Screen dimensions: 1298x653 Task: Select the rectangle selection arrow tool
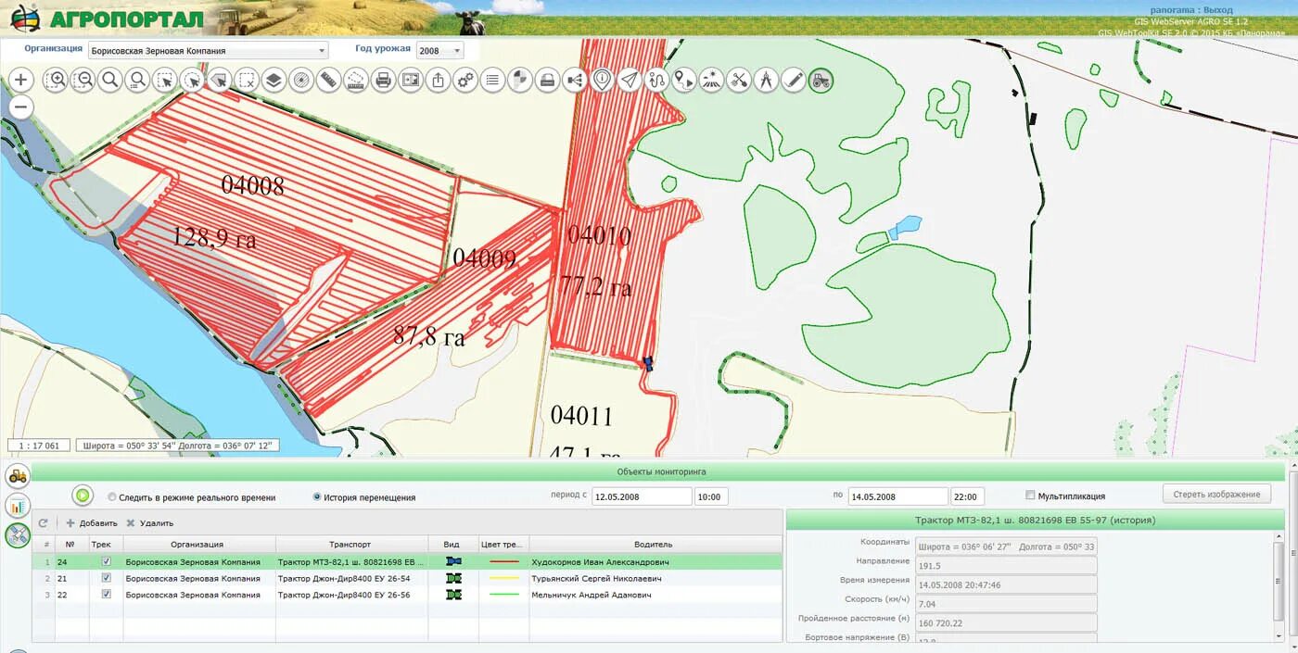(x=165, y=80)
